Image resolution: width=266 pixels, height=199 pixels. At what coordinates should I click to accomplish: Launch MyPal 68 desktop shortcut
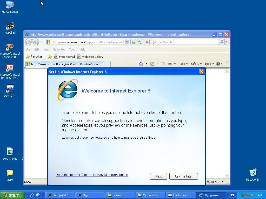point(10,28)
